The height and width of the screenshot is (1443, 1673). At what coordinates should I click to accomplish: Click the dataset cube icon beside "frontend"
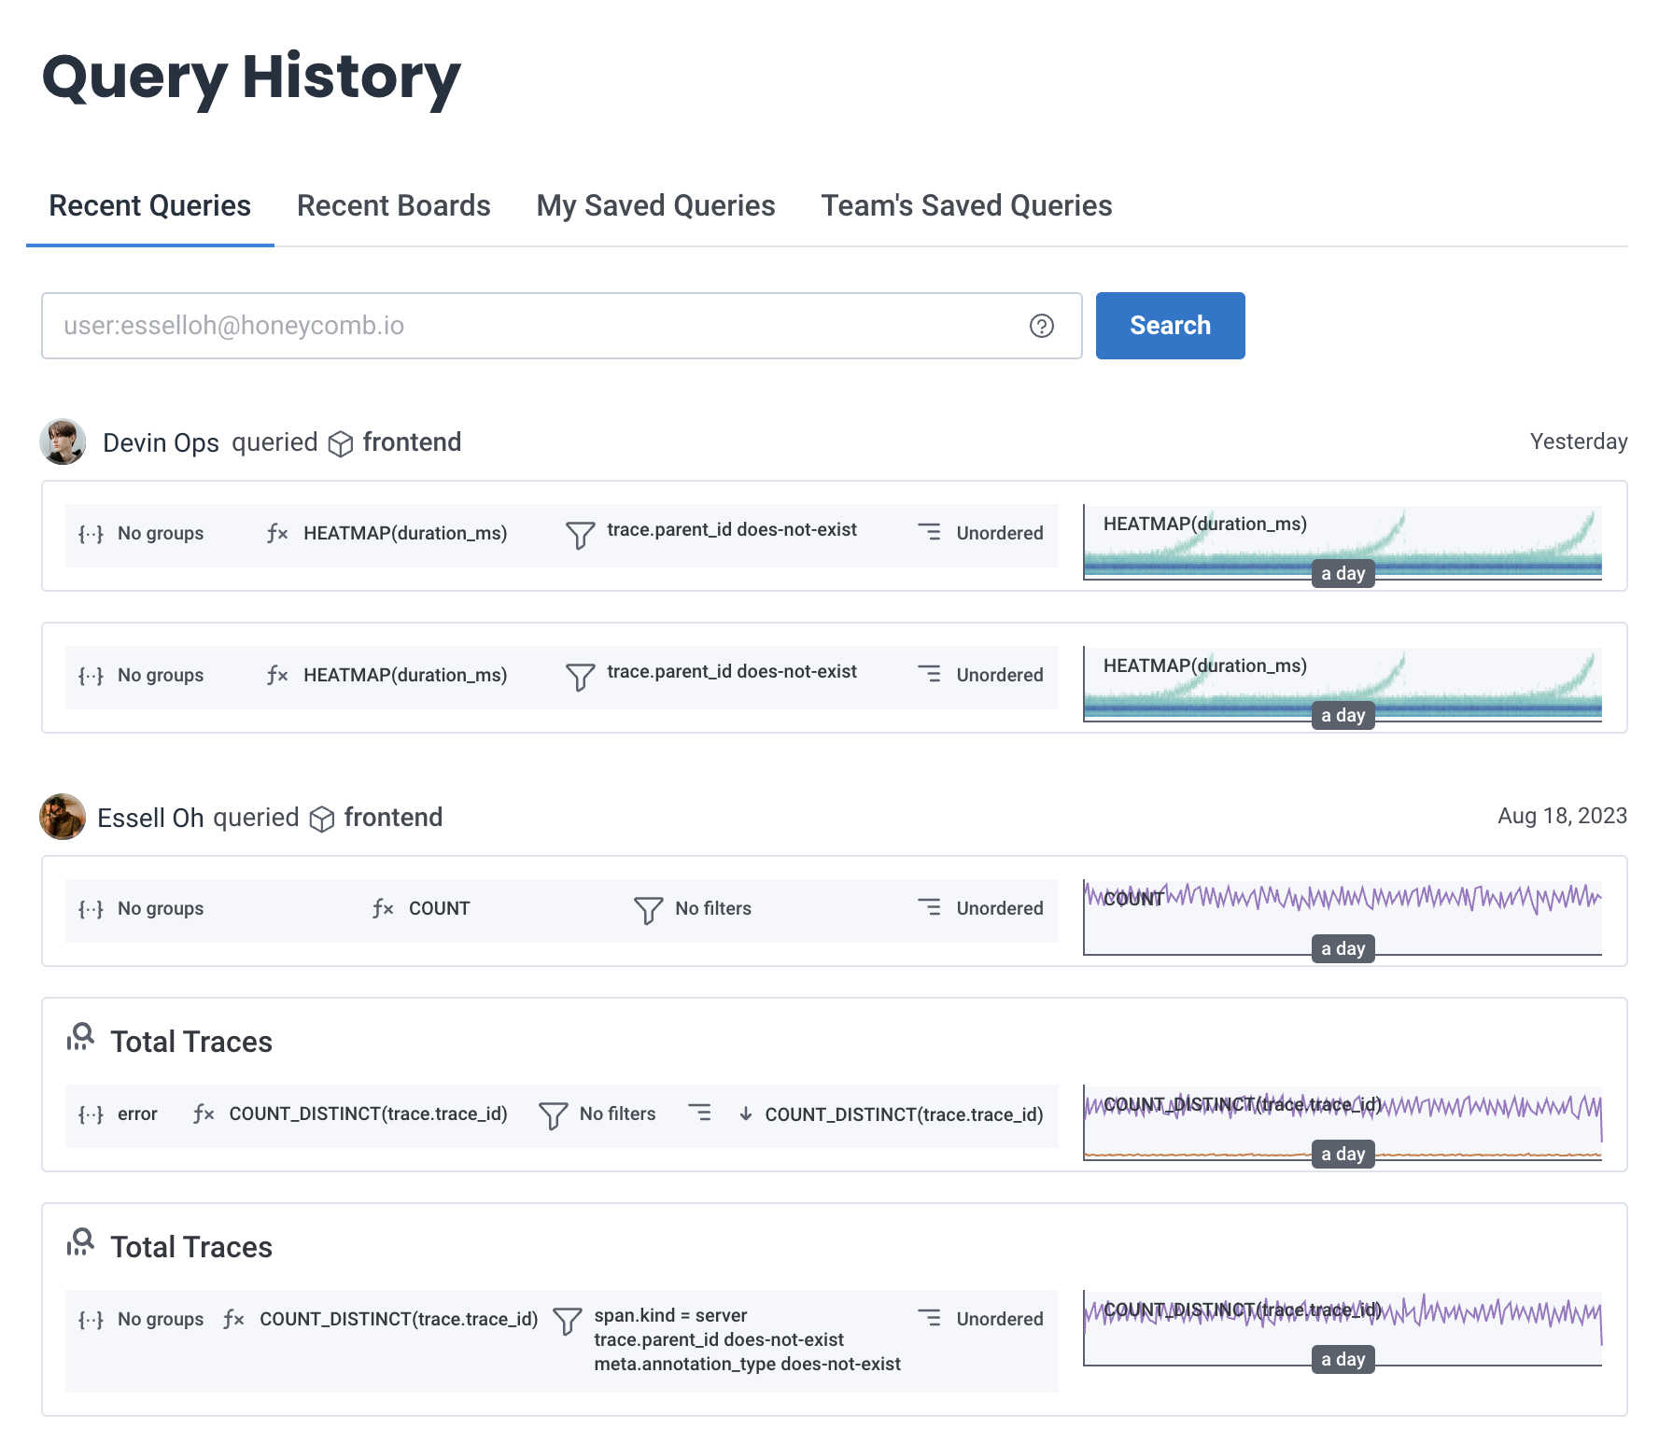point(342,443)
